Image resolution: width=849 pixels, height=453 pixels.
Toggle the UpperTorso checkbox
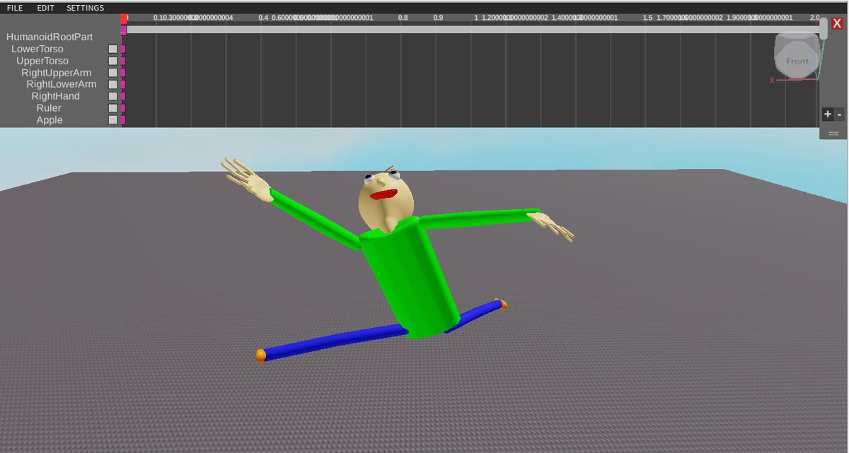coord(112,61)
